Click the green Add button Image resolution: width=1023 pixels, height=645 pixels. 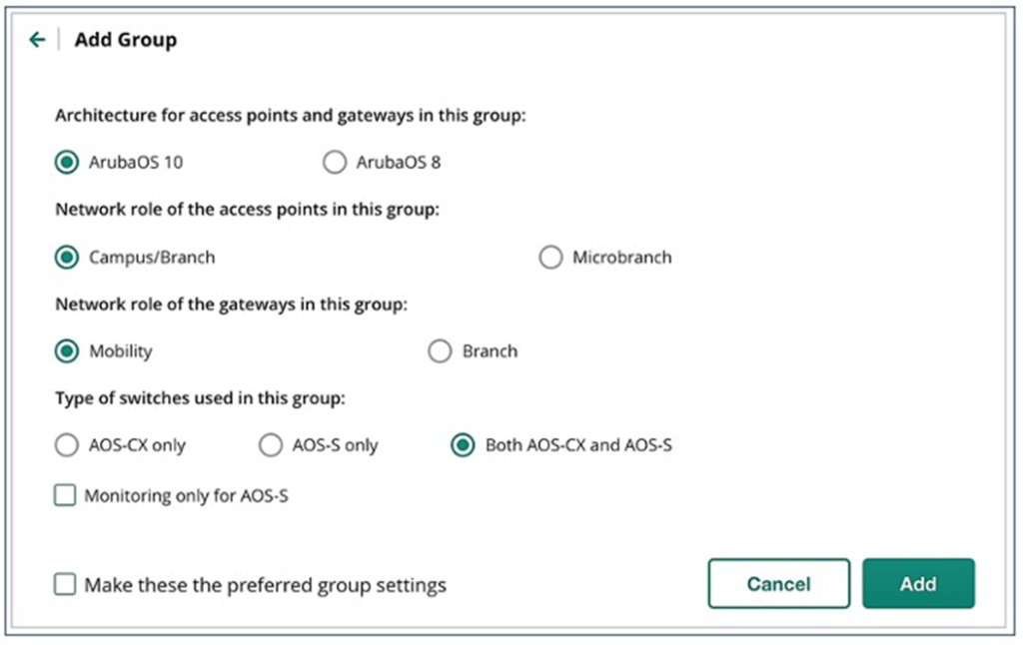point(918,584)
